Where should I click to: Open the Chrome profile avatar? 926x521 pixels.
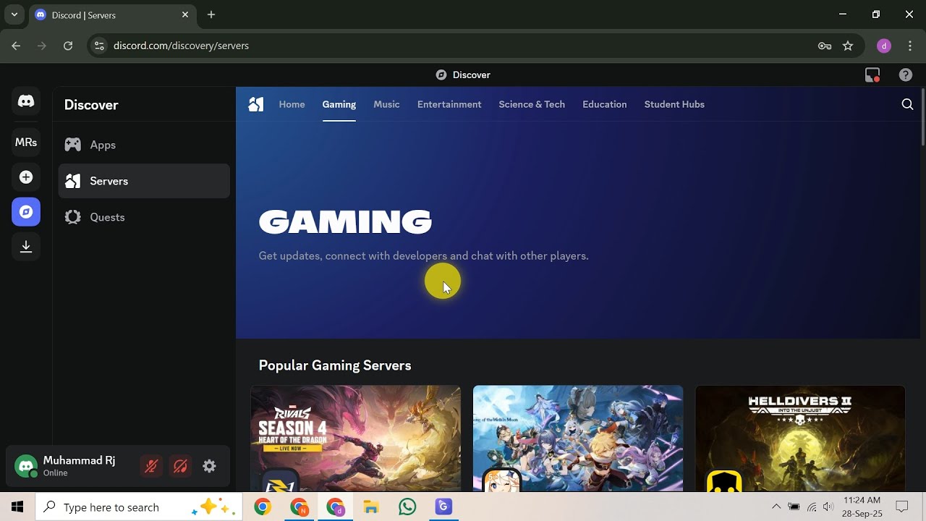coord(883,46)
